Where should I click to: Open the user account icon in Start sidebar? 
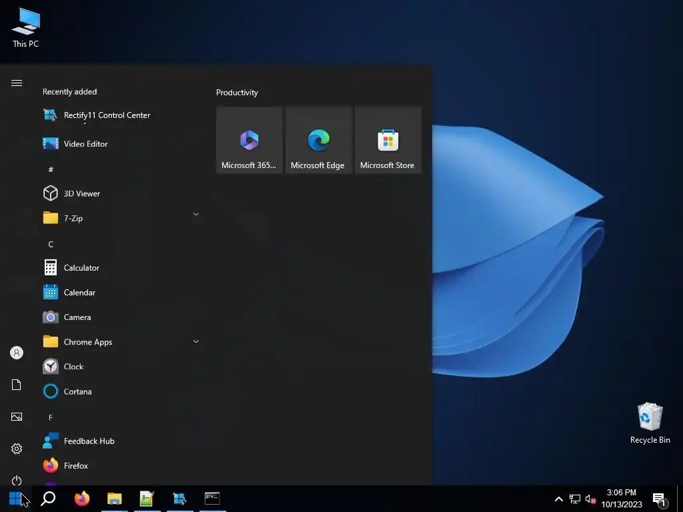coord(17,353)
